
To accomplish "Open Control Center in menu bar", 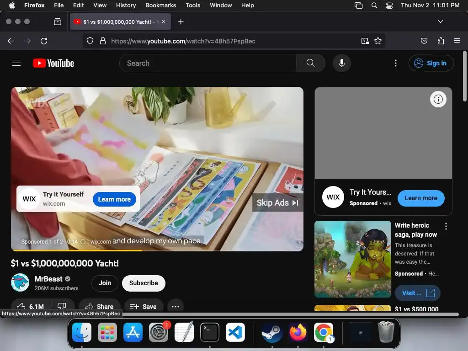I will (389, 5).
